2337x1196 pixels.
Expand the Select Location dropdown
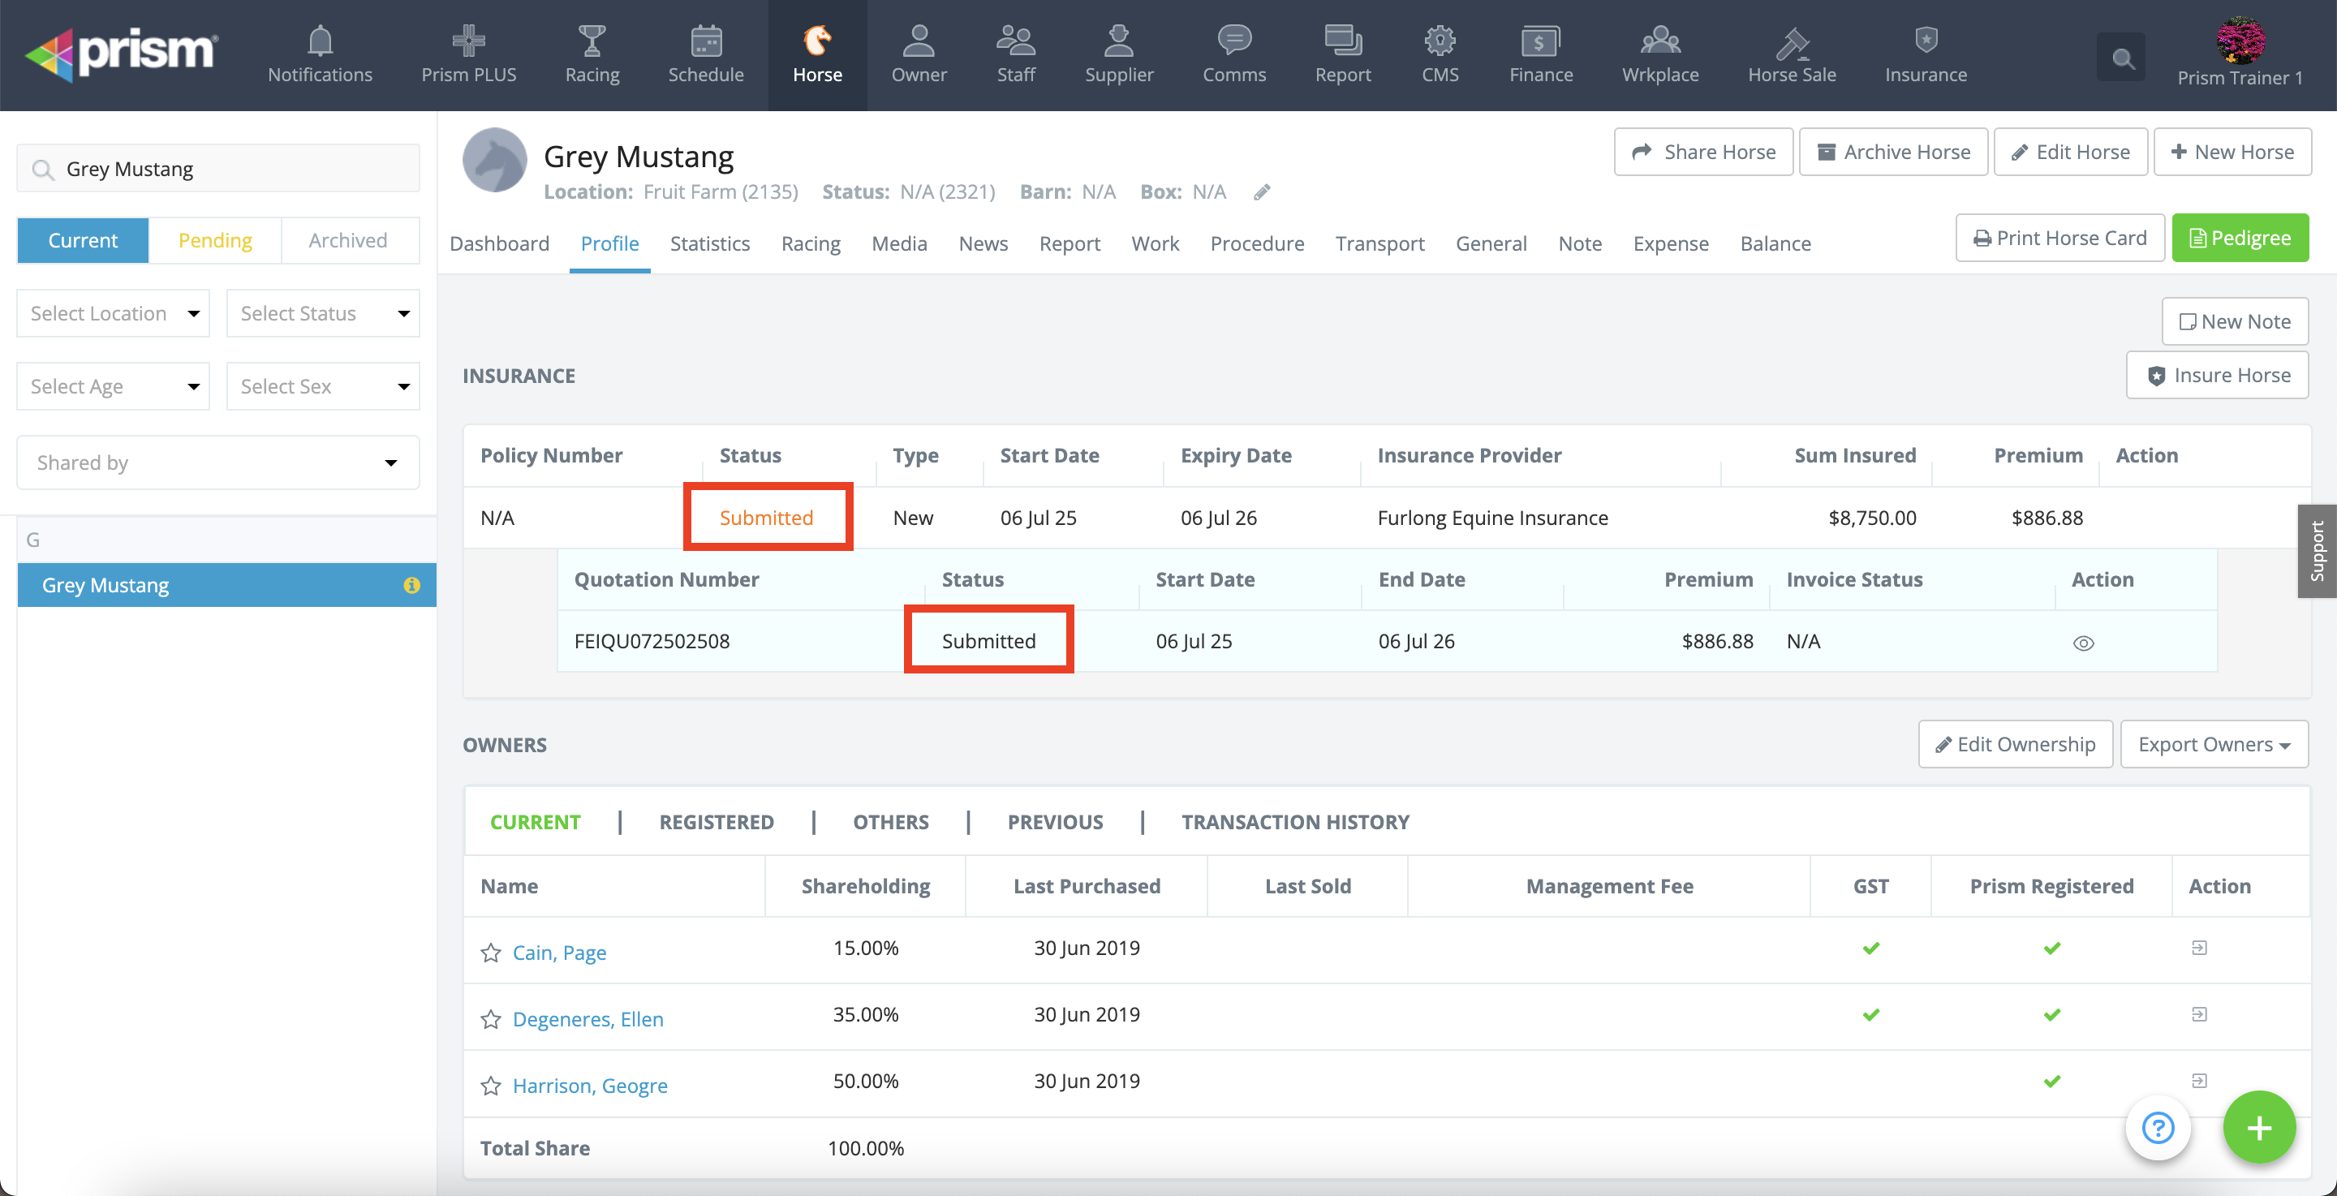114,313
